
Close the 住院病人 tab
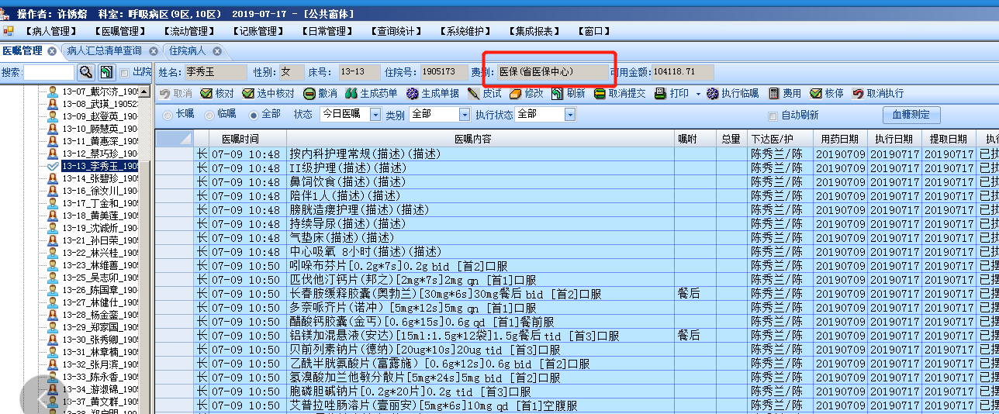[x=217, y=51]
